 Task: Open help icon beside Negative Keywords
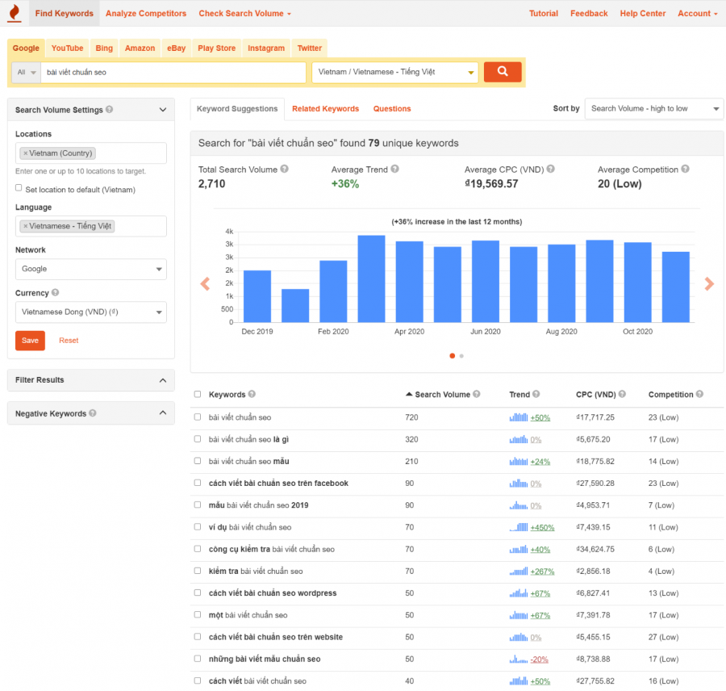click(93, 413)
